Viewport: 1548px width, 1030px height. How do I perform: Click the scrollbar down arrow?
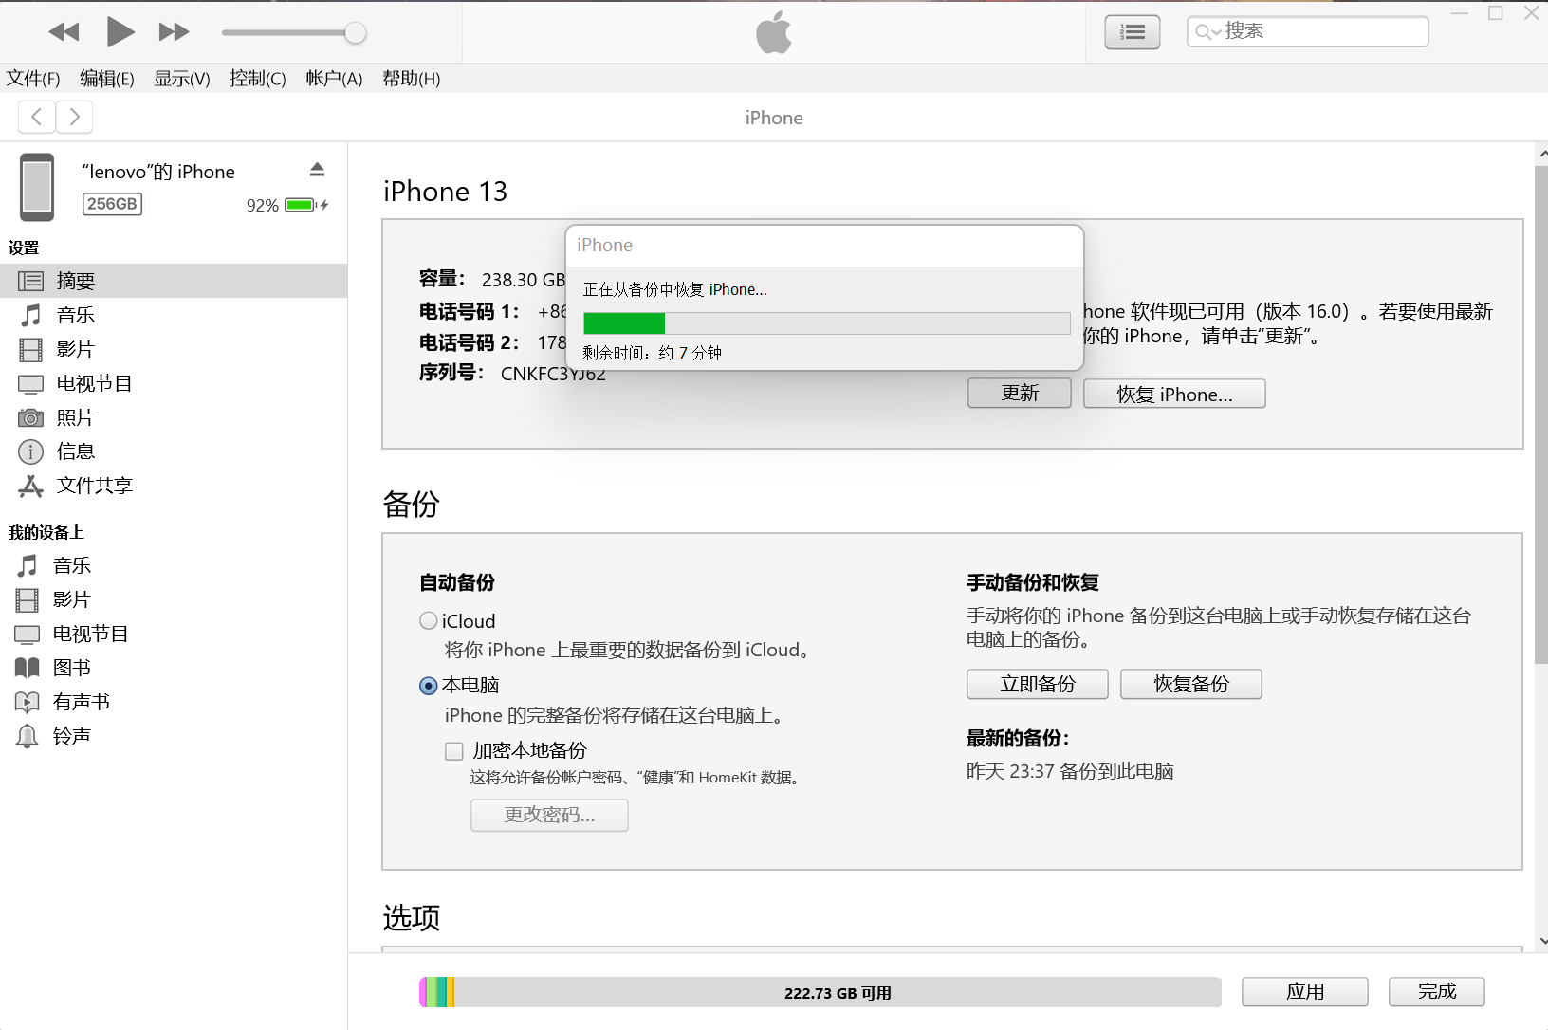(x=1542, y=941)
